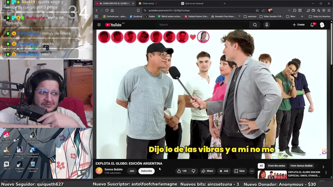
Task: Open PlayStation Accessories desktop shortcut
Action: (33, 152)
